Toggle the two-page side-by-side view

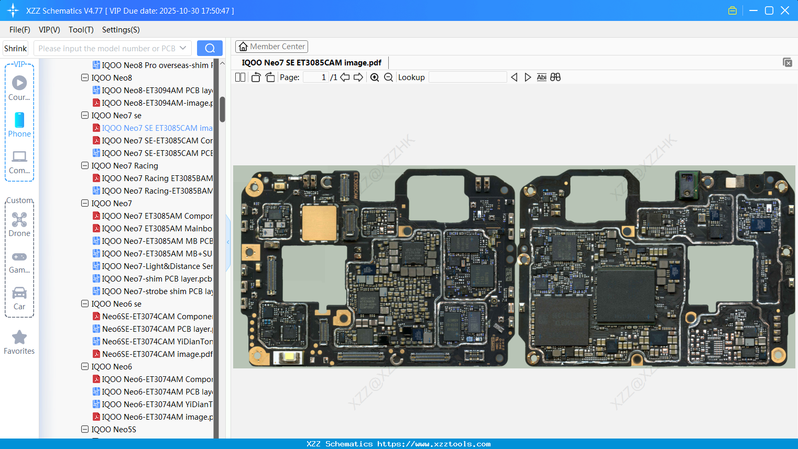(x=240, y=77)
